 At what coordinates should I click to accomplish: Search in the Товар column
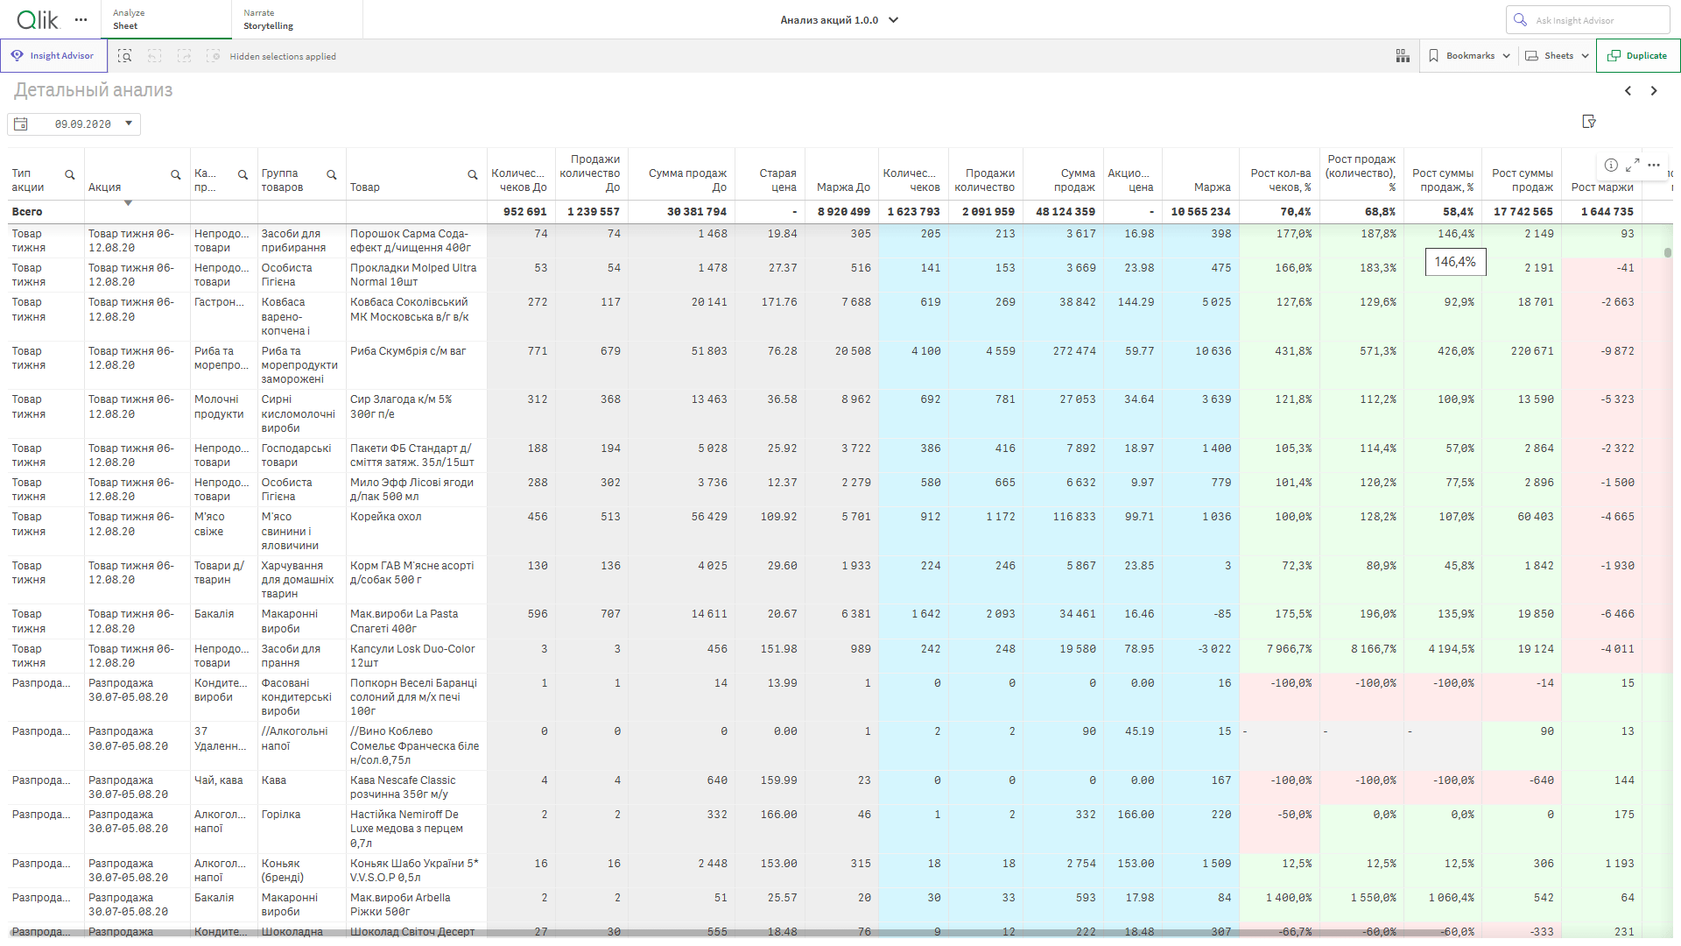(x=473, y=174)
